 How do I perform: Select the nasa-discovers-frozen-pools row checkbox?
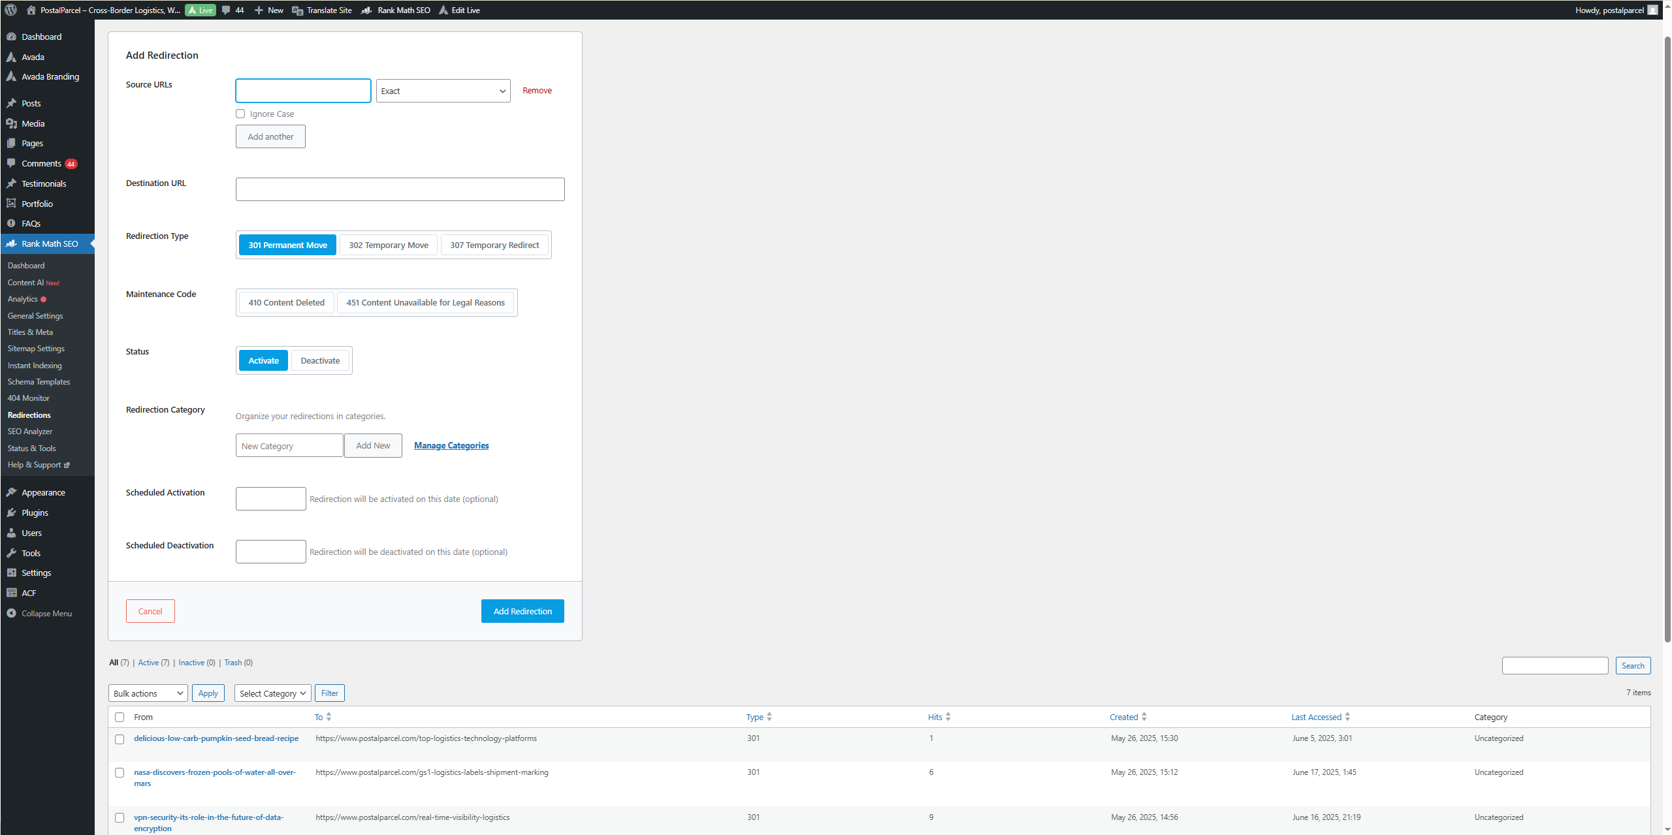click(120, 772)
